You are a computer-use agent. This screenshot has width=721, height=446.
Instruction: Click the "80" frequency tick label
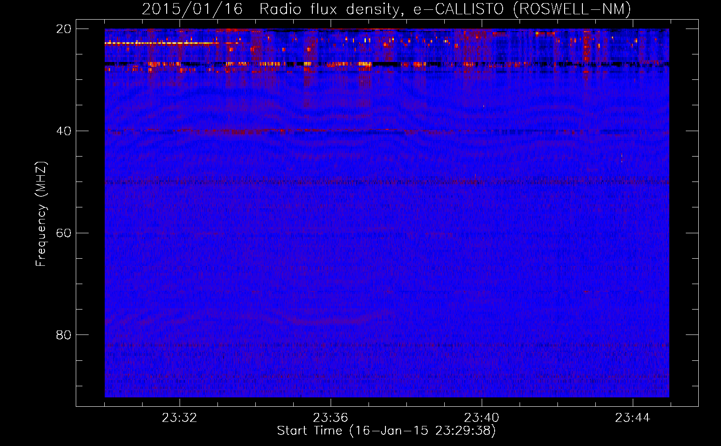tap(64, 335)
